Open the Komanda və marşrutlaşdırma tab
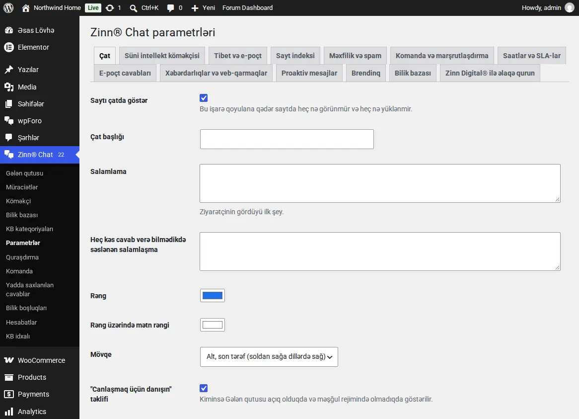The width and height of the screenshot is (579, 419). (x=442, y=56)
